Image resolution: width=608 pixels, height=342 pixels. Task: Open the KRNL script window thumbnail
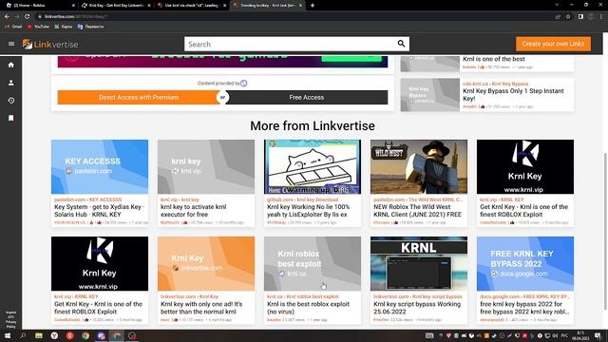click(x=419, y=264)
